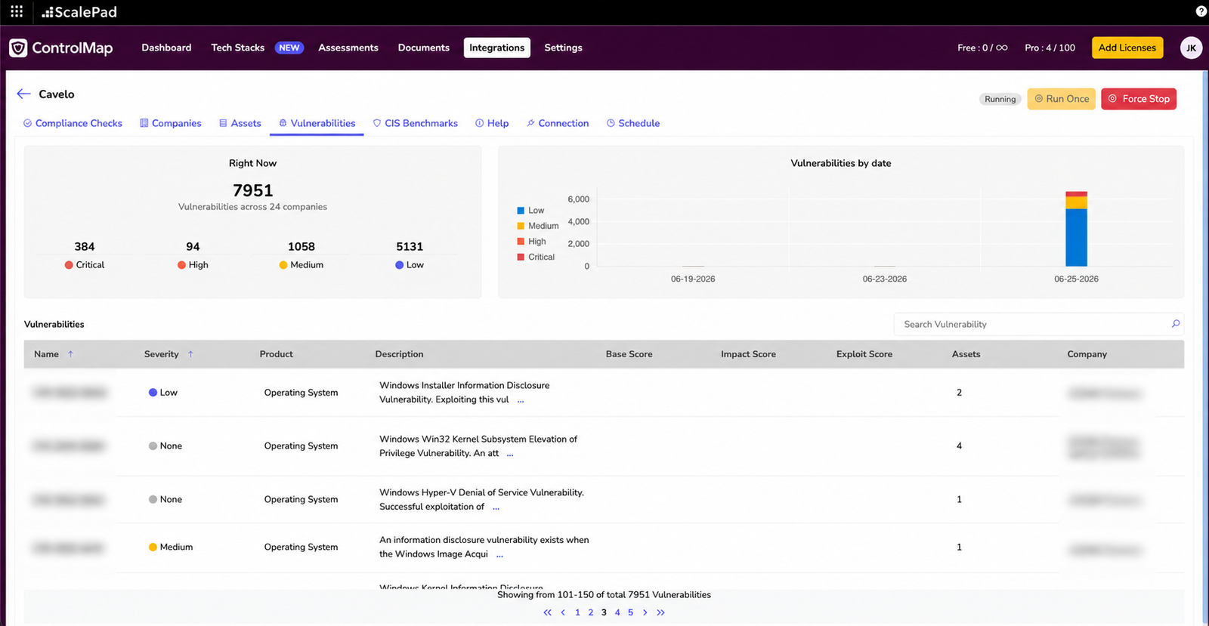Click the 06-25-2026 blue chart bar
Image resolution: width=1209 pixels, height=626 pixels.
[1076, 237]
